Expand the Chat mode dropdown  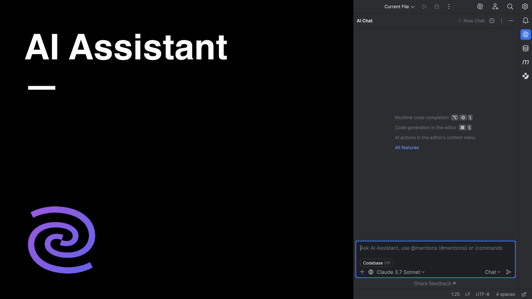tap(492, 272)
